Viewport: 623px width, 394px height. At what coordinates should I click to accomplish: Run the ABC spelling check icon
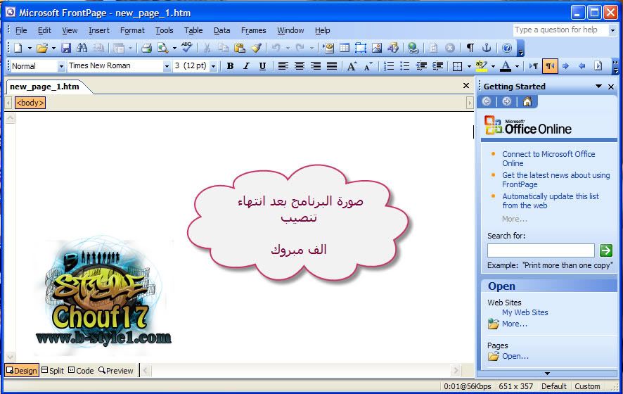point(187,48)
